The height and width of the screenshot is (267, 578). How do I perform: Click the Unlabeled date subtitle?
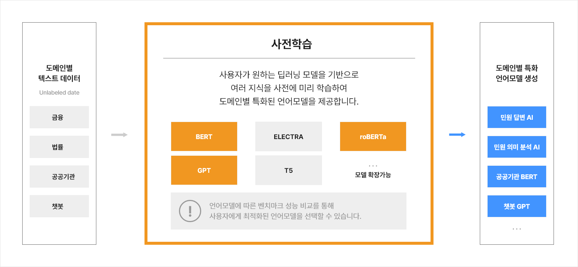click(x=59, y=93)
